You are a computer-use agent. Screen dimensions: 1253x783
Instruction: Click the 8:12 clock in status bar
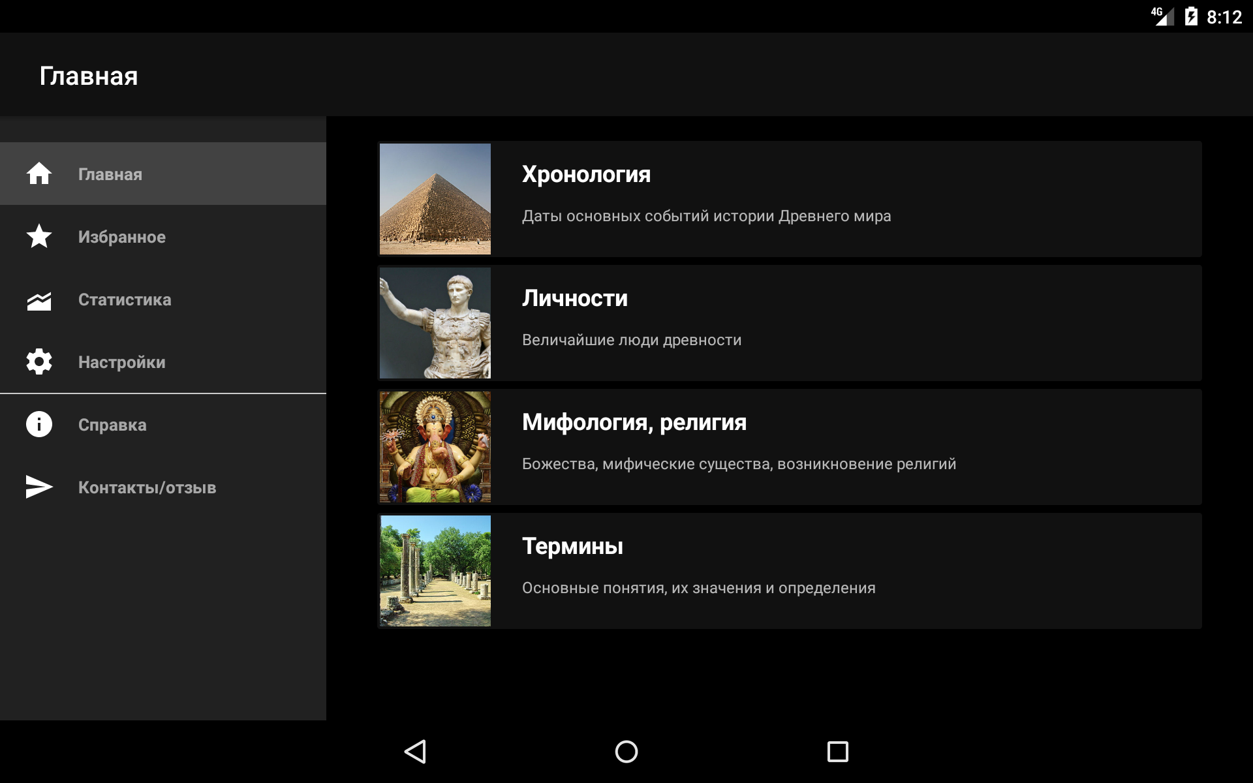tap(1224, 17)
